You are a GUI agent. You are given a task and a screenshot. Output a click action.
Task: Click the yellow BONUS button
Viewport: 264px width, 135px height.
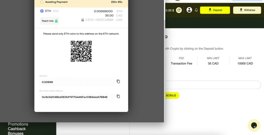click(172, 96)
